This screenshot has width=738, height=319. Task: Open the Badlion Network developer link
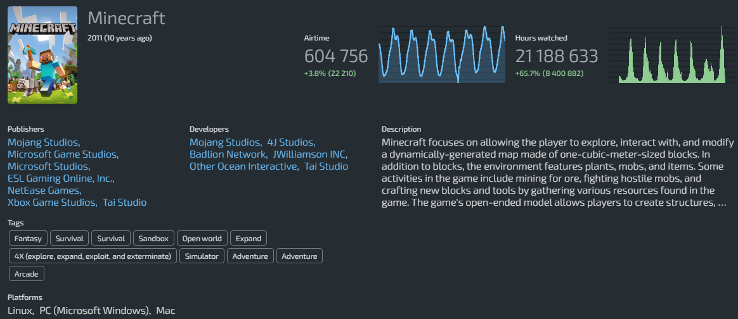coord(228,154)
